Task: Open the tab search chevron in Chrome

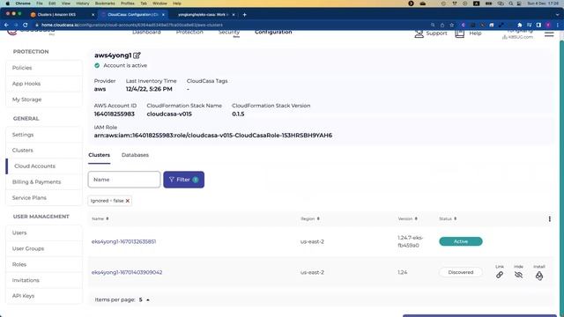Action: tap(558, 15)
